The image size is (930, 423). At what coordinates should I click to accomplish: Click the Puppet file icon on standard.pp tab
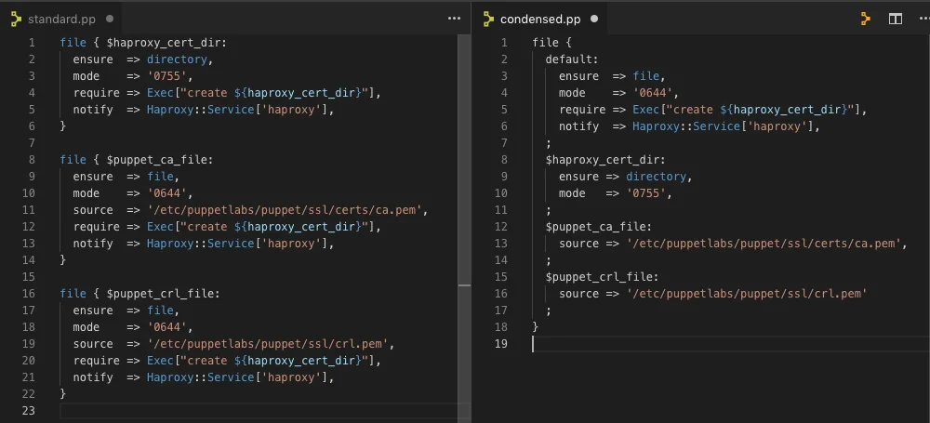tap(16, 19)
